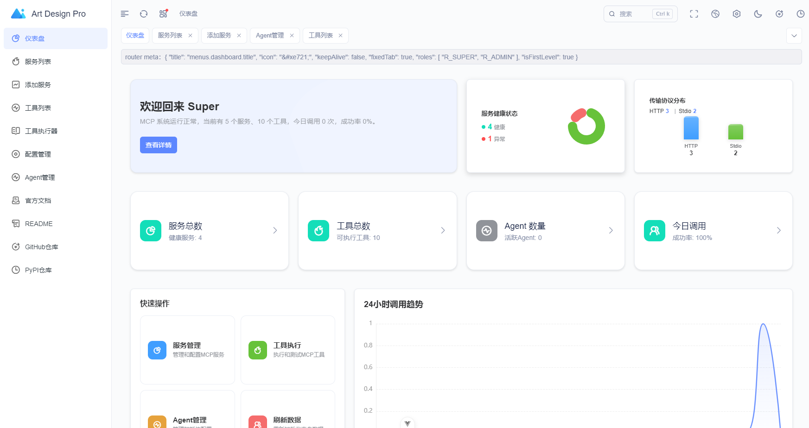Open the language globe icon
The height and width of the screenshot is (428, 809).
(x=715, y=14)
